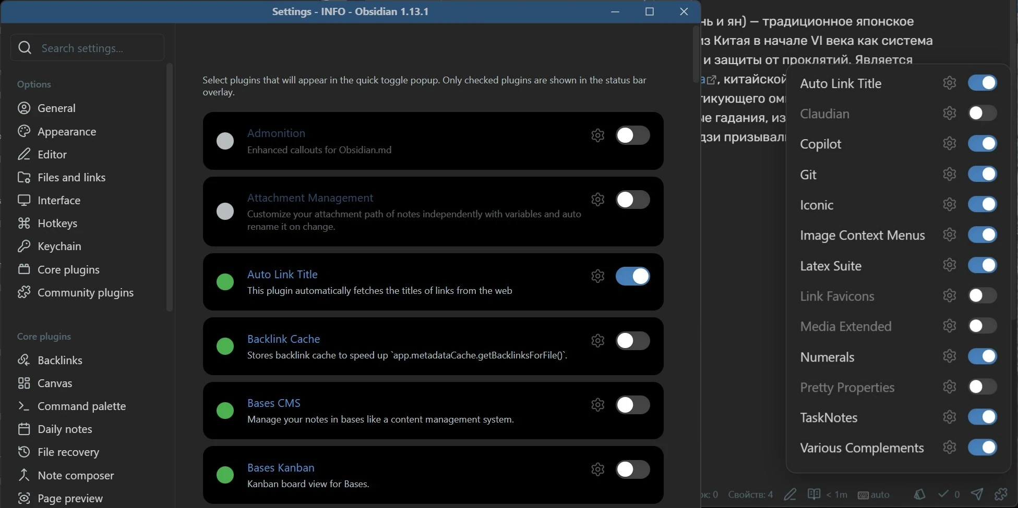Click the tent-shaped icon in status bar
Screen dimensions: 1018x508
pyautogui.click(x=919, y=494)
